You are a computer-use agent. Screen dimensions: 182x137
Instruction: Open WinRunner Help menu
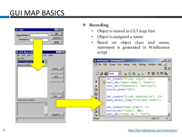pyautogui.click(x=159, y=64)
